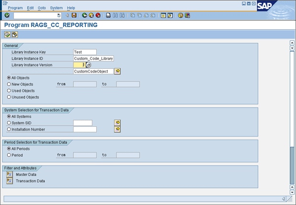Open the Transaction Data filter icon
Screen dimensions: 296x205
click(9, 181)
